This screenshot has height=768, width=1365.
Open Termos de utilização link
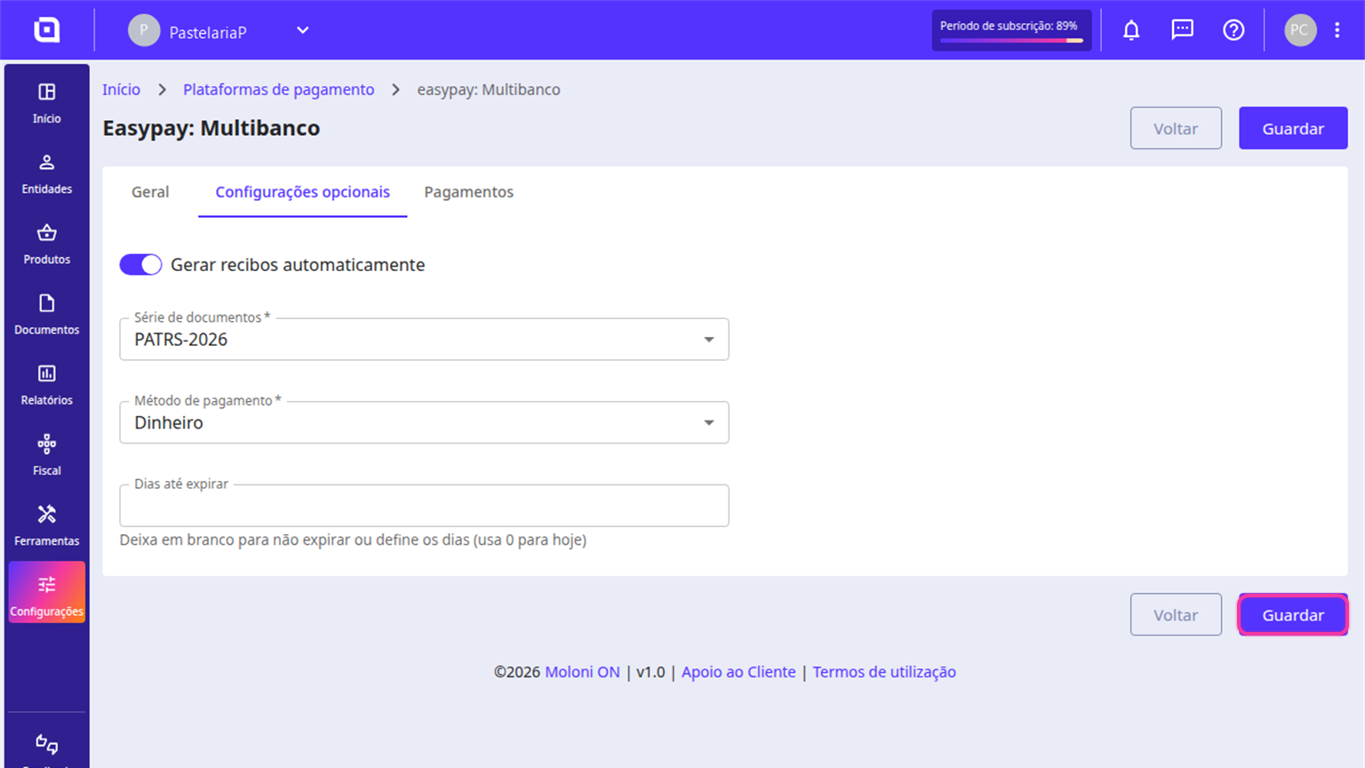click(884, 672)
